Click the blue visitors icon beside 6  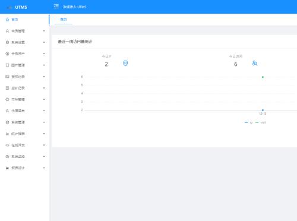(x=255, y=64)
